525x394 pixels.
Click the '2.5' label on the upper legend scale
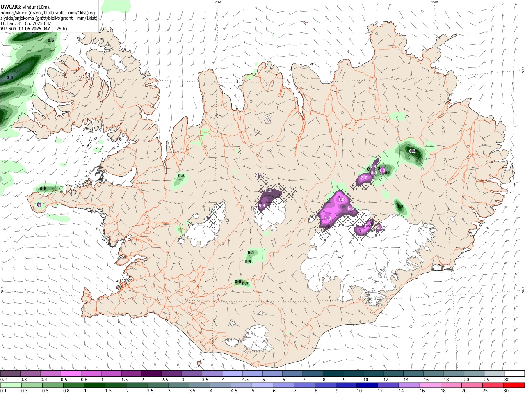165,380
